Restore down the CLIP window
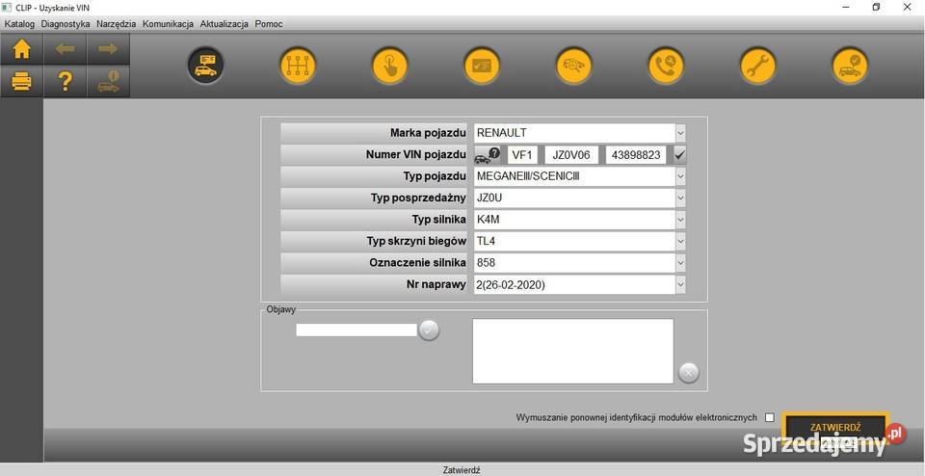 (x=877, y=7)
